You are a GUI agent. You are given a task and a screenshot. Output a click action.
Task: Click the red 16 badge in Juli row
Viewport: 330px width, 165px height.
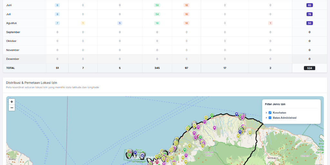[187, 14]
